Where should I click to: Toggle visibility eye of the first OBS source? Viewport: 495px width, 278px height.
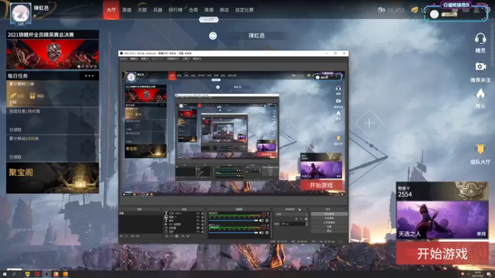click(198, 213)
